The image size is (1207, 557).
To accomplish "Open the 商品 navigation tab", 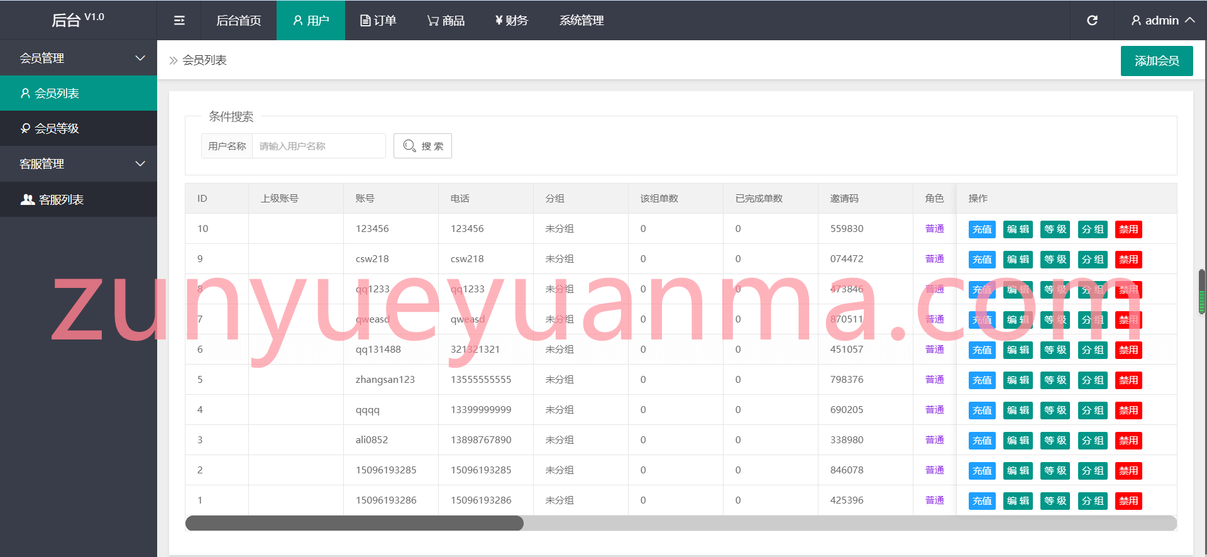I will click(446, 20).
